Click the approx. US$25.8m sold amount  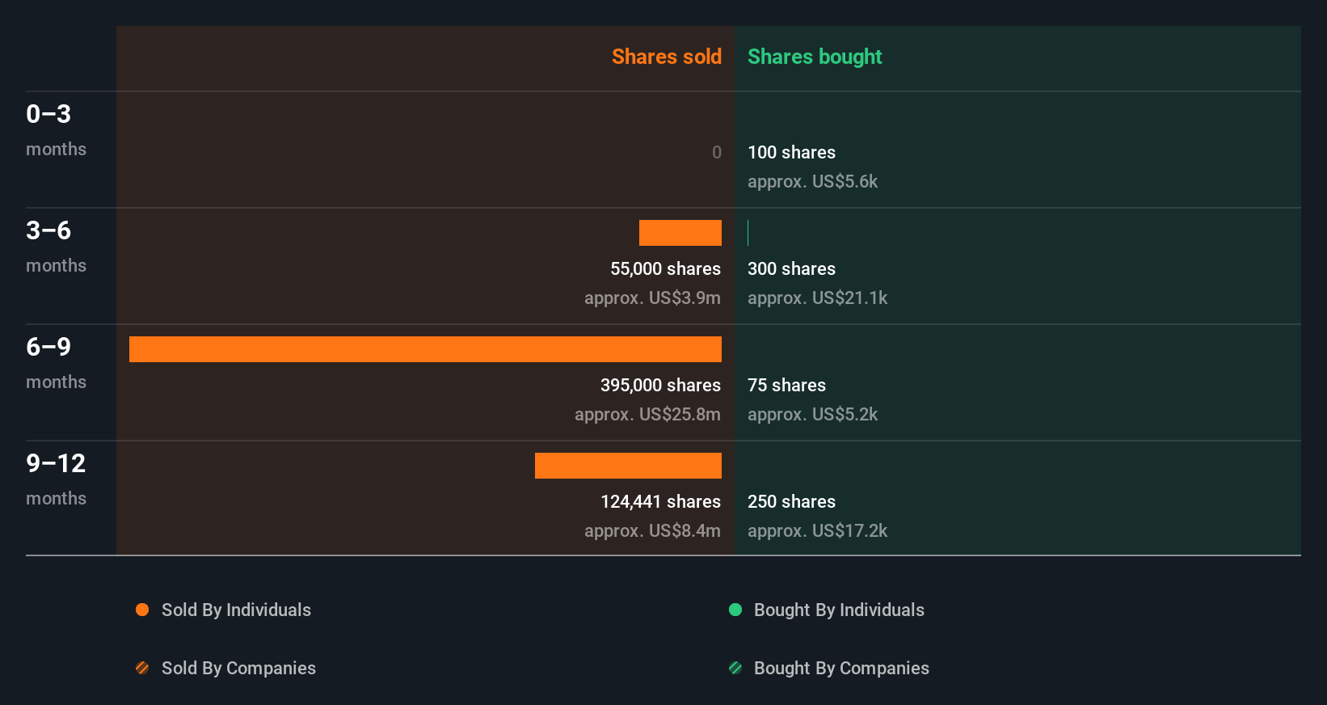coord(647,414)
